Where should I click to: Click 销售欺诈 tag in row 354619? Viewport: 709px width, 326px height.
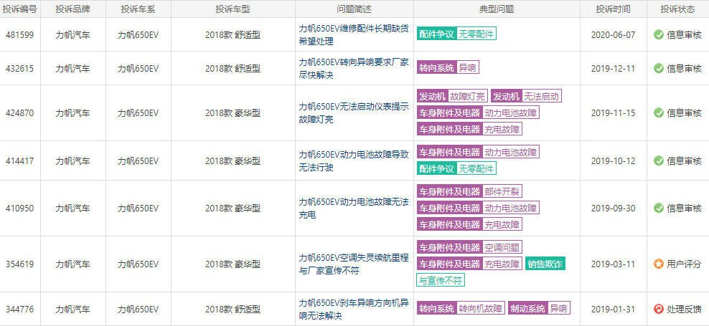point(545,264)
